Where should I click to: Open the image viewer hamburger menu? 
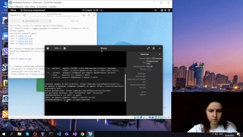pyautogui.click(x=153, y=48)
